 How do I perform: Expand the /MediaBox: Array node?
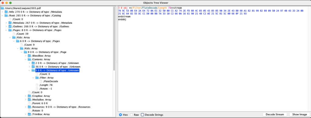click(x=26, y=100)
